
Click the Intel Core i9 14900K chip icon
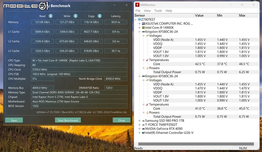point(143,28)
